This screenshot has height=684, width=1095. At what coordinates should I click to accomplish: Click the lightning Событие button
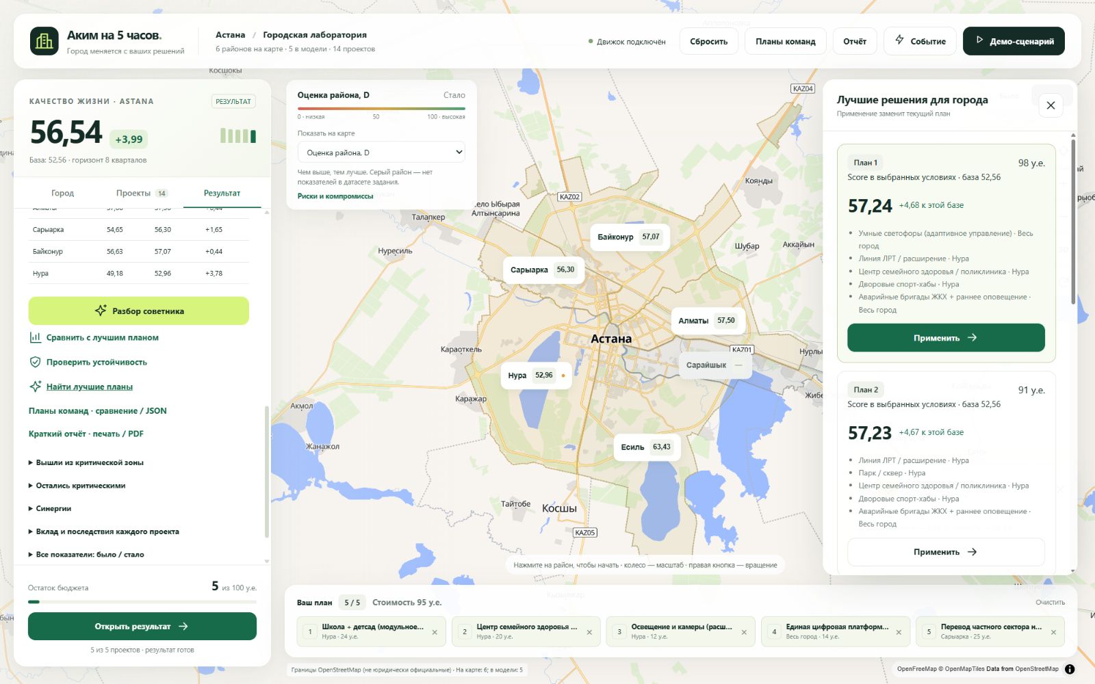pyautogui.click(x=920, y=41)
